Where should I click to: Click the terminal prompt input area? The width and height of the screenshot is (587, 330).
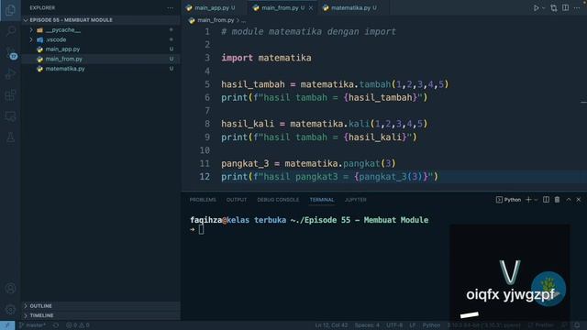202,229
